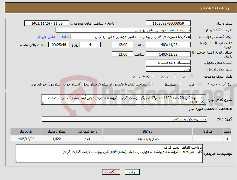Click the اطلاعات کالاهای مورد نیاز section heading
The image size is (237, 180).
(x=210, y=109)
